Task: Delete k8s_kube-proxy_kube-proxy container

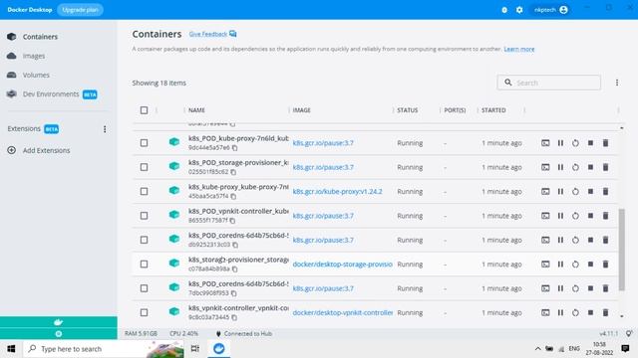Action: 605,191
